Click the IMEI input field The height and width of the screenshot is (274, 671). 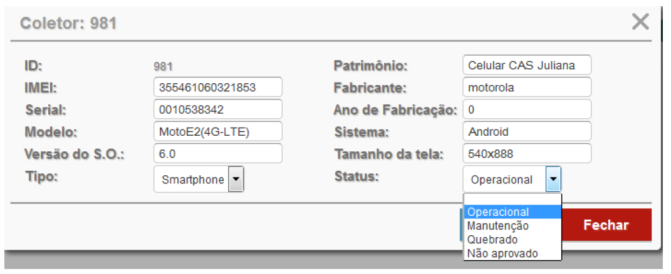[217, 87]
